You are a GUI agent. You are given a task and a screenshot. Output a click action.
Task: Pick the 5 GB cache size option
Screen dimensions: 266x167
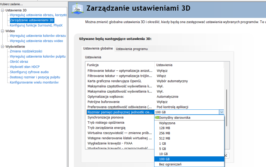click(x=162, y=149)
